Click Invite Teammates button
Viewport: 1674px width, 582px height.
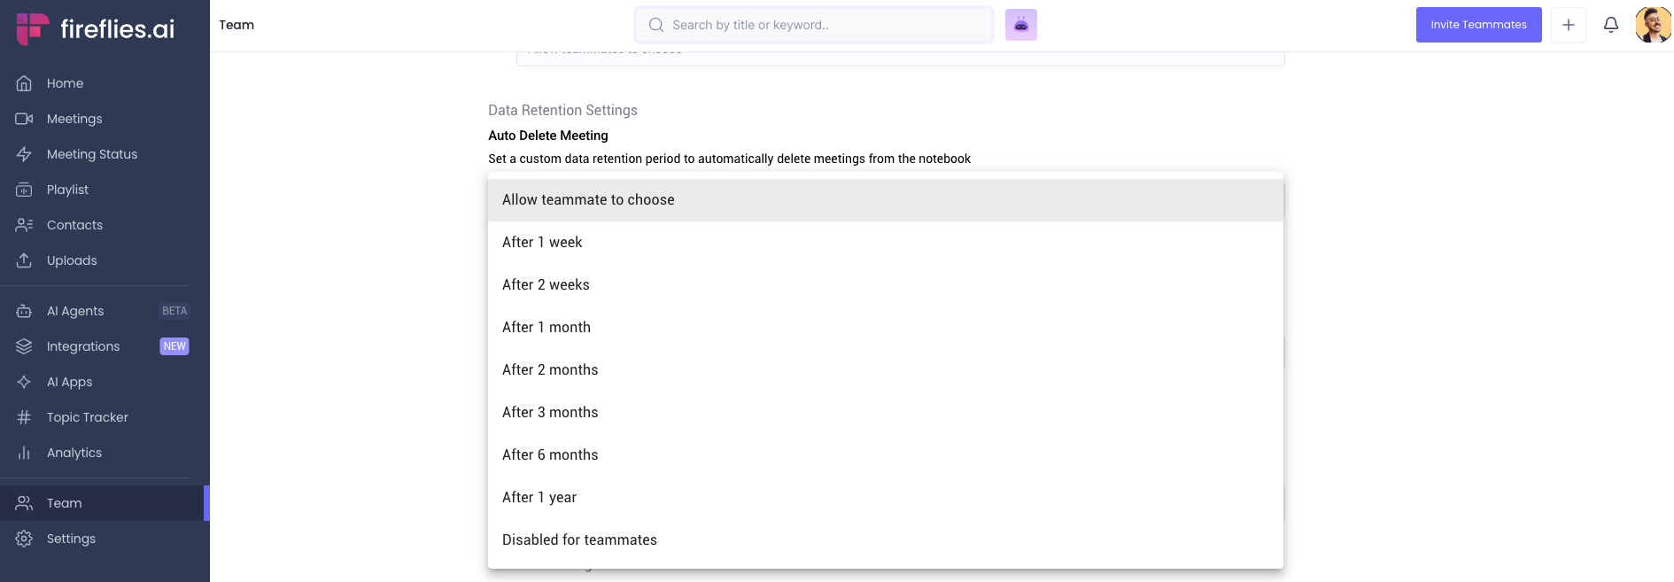(1478, 25)
